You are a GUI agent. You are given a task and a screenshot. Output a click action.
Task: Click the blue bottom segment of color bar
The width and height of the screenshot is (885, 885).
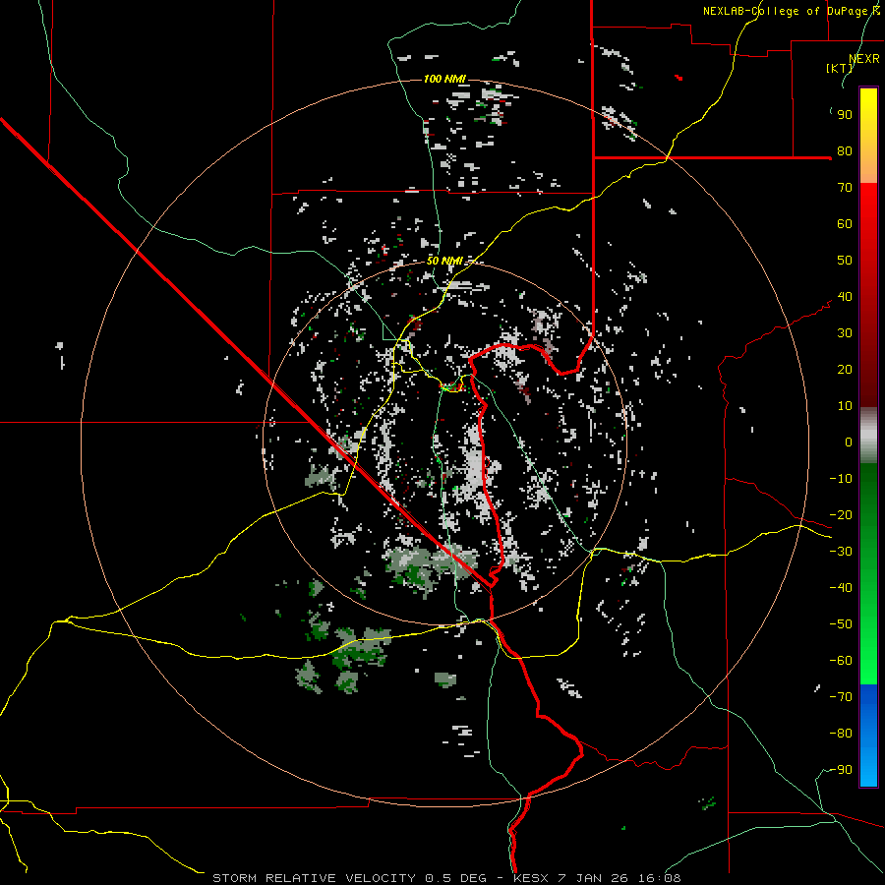coord(868,735)
